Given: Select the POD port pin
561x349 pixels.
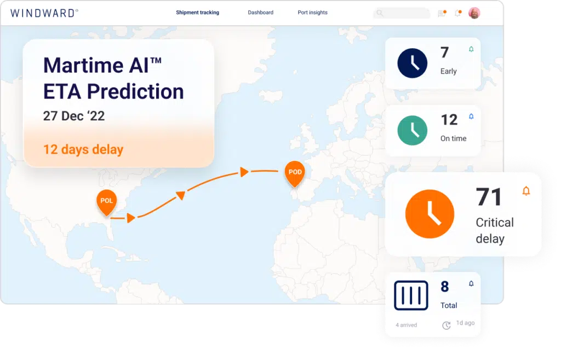Looking at the screenshot, I should pos(295,174).
